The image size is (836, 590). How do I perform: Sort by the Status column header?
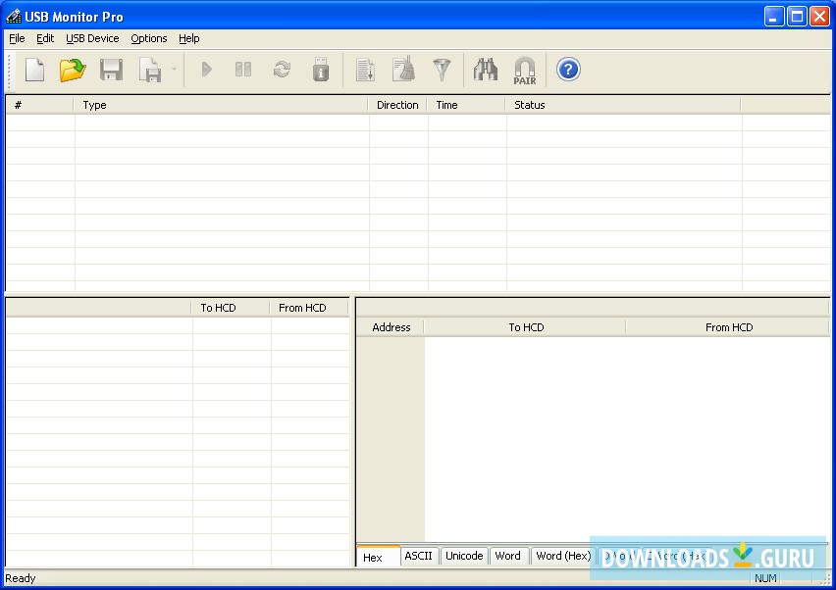[623, 105]
